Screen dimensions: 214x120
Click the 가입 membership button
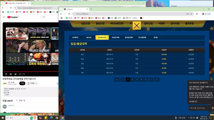[x=22, y=83]
